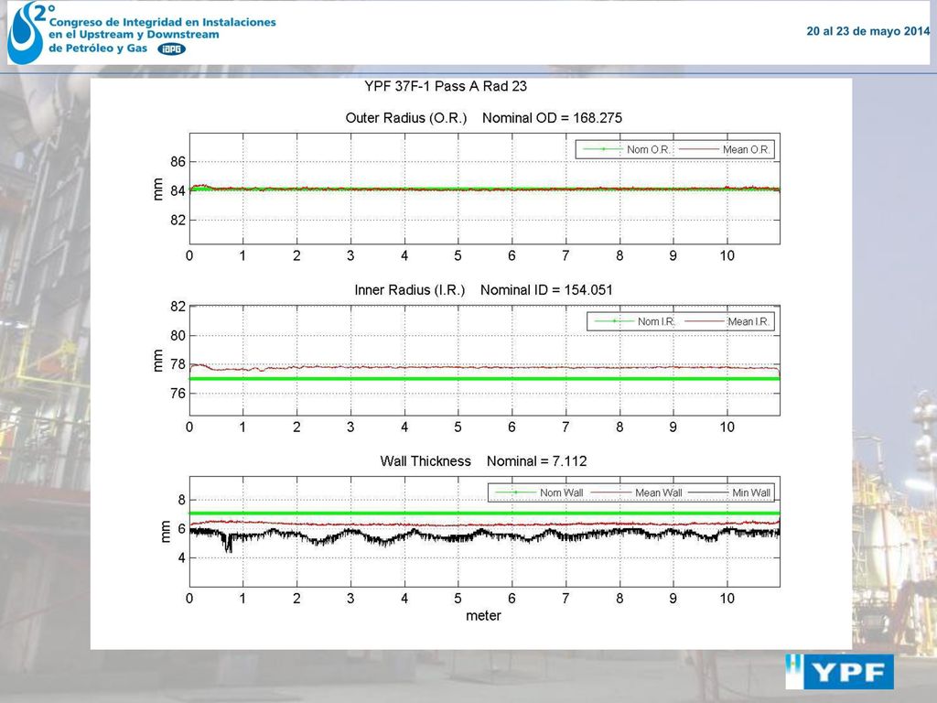Click the date "20 al 23 de mayo 2014"
Screen dimensions: 937x703
[867, 31]
